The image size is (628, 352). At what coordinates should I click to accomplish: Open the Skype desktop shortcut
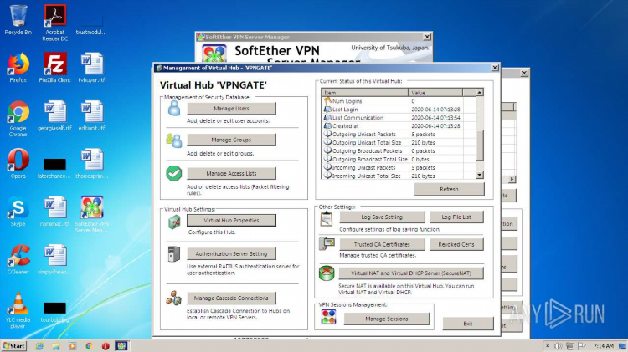(18, 212)
